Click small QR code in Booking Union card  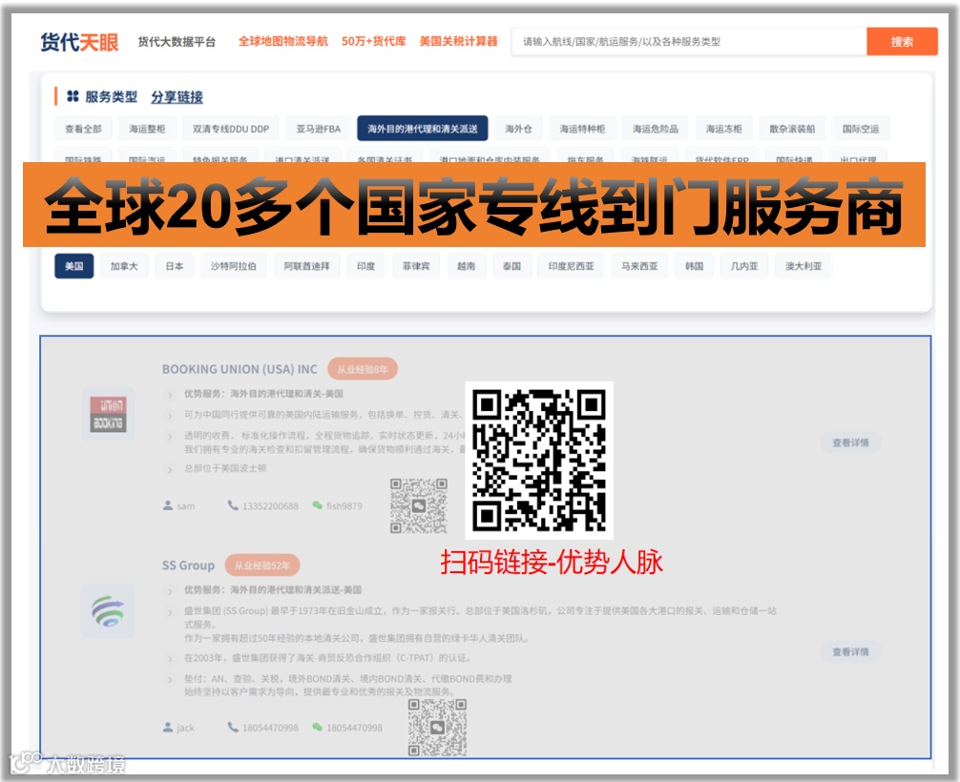pos(419,505)
